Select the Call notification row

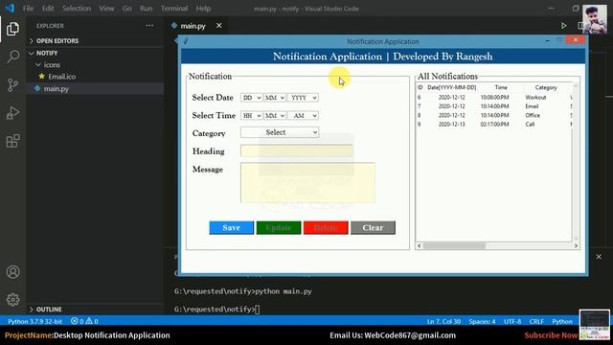pos(494,125)
